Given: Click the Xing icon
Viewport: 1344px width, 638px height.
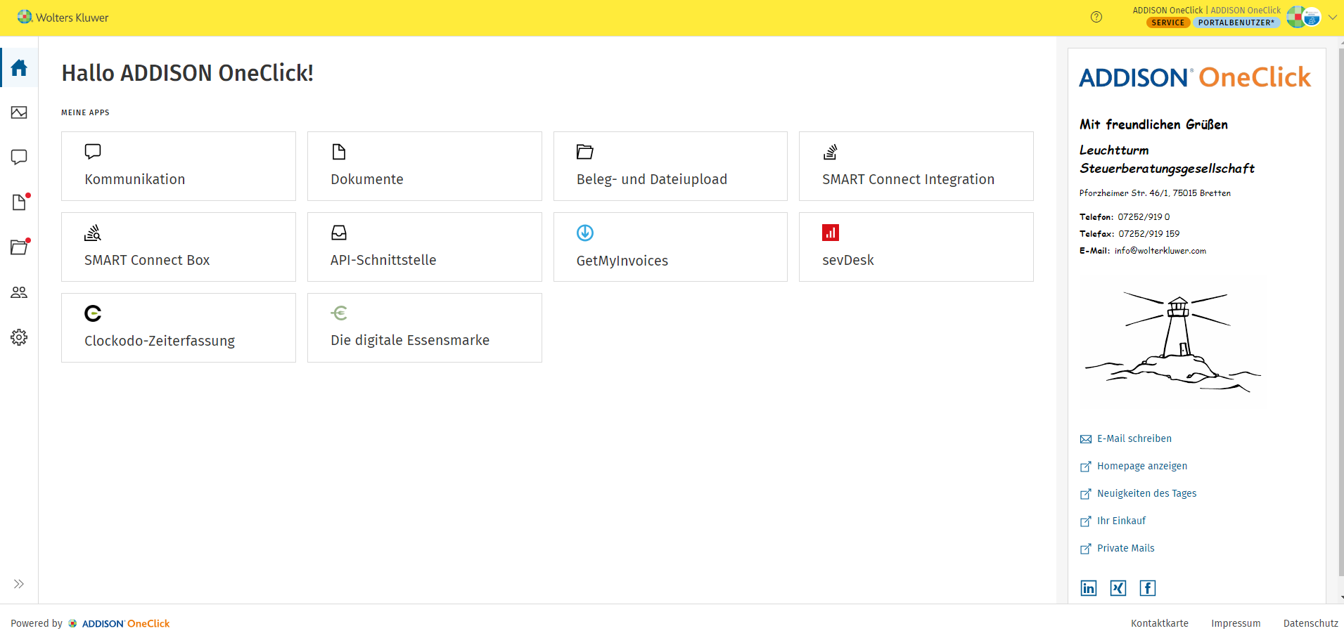Looking at the screenshot, I should (x=1118, y=588).
